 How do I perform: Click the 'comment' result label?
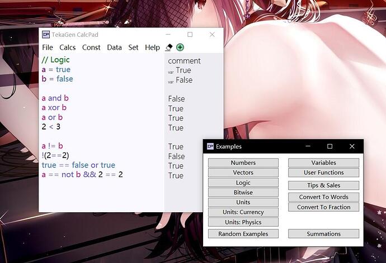click(185, 61)
